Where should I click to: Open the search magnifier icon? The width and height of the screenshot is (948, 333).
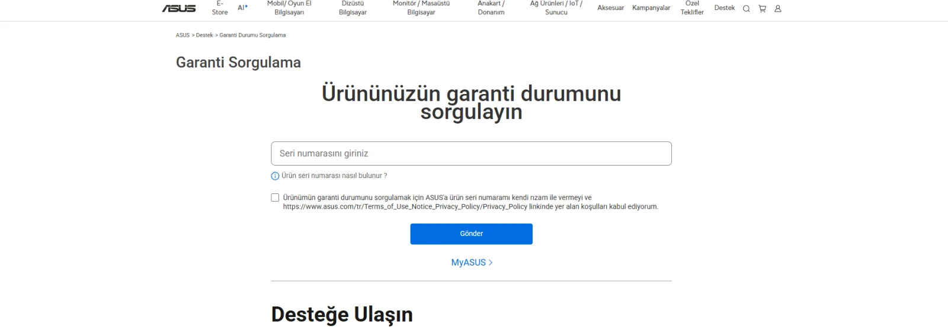[x=746, y=8]
